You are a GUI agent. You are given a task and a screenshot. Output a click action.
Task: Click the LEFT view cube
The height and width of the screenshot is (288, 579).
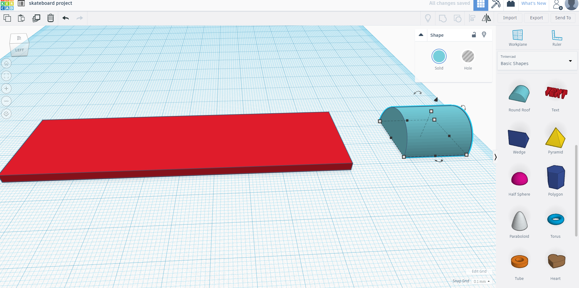point(19,50)
